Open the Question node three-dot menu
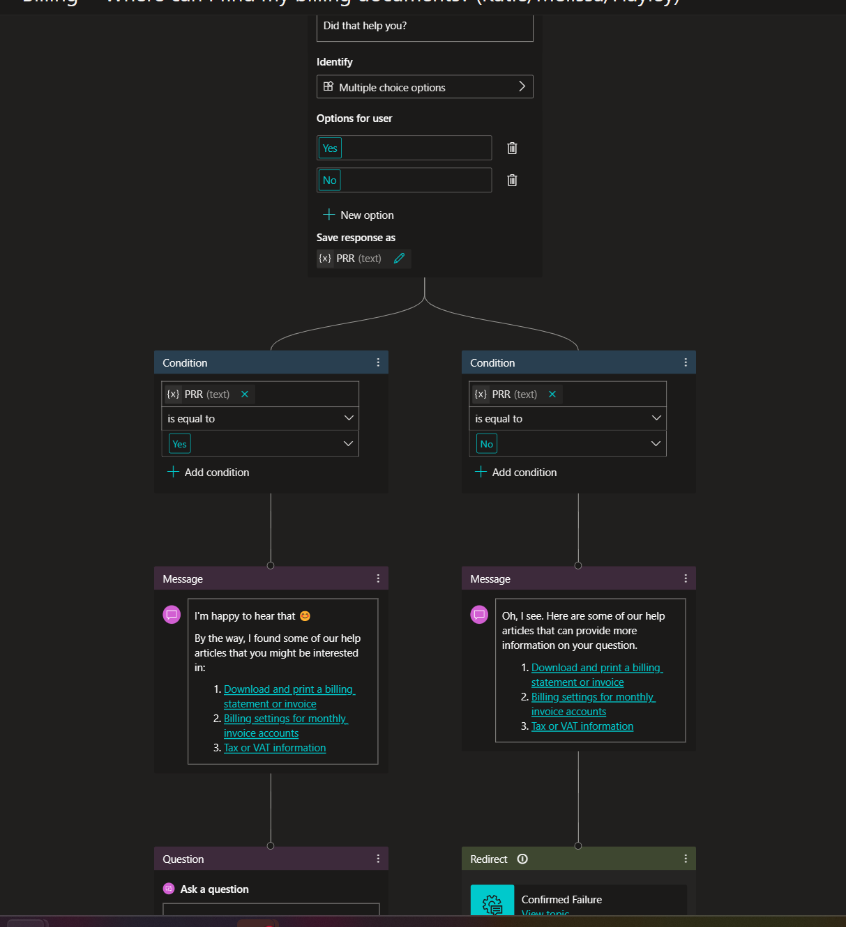This screenshot has width=846, height=927. pyautogui.click(x=378, y=859)
